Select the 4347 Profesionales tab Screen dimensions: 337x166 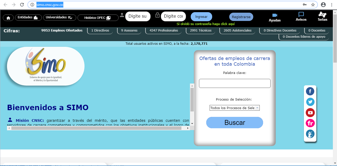coord(164,31)
